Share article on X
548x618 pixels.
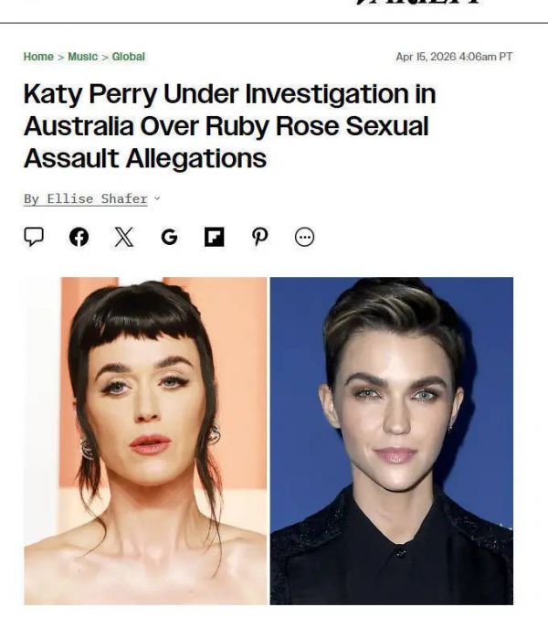pyautogui.click(x=124, y=238)
